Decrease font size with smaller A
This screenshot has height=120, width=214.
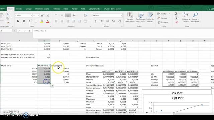[48, 16]
